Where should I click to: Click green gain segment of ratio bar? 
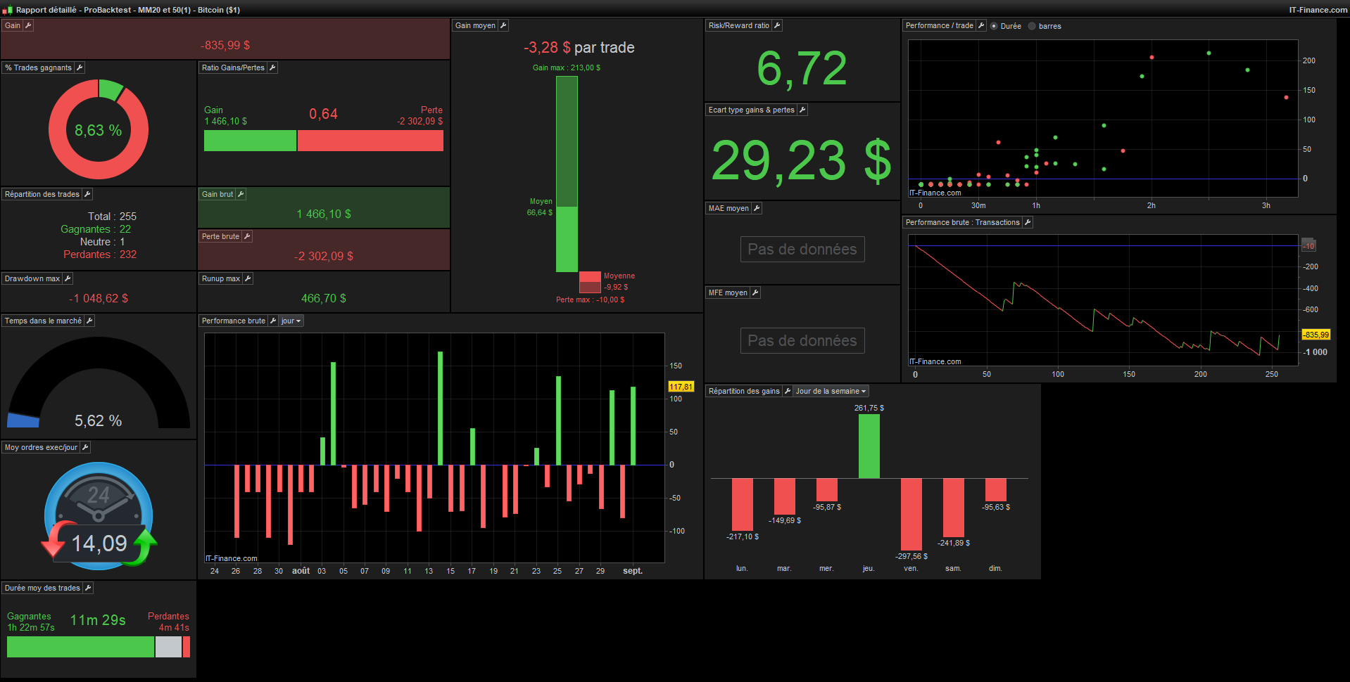(x=250, y=141)
